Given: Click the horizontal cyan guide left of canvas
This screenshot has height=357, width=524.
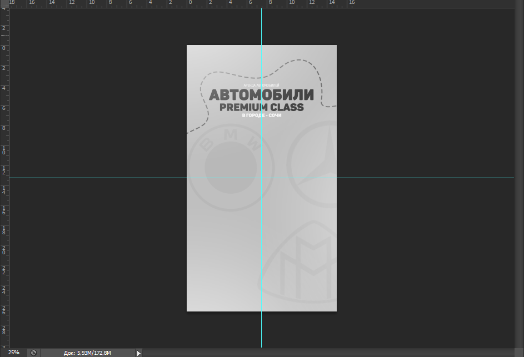Looking at the screenshot, I should pyautogui.click(x=98, y=178).
